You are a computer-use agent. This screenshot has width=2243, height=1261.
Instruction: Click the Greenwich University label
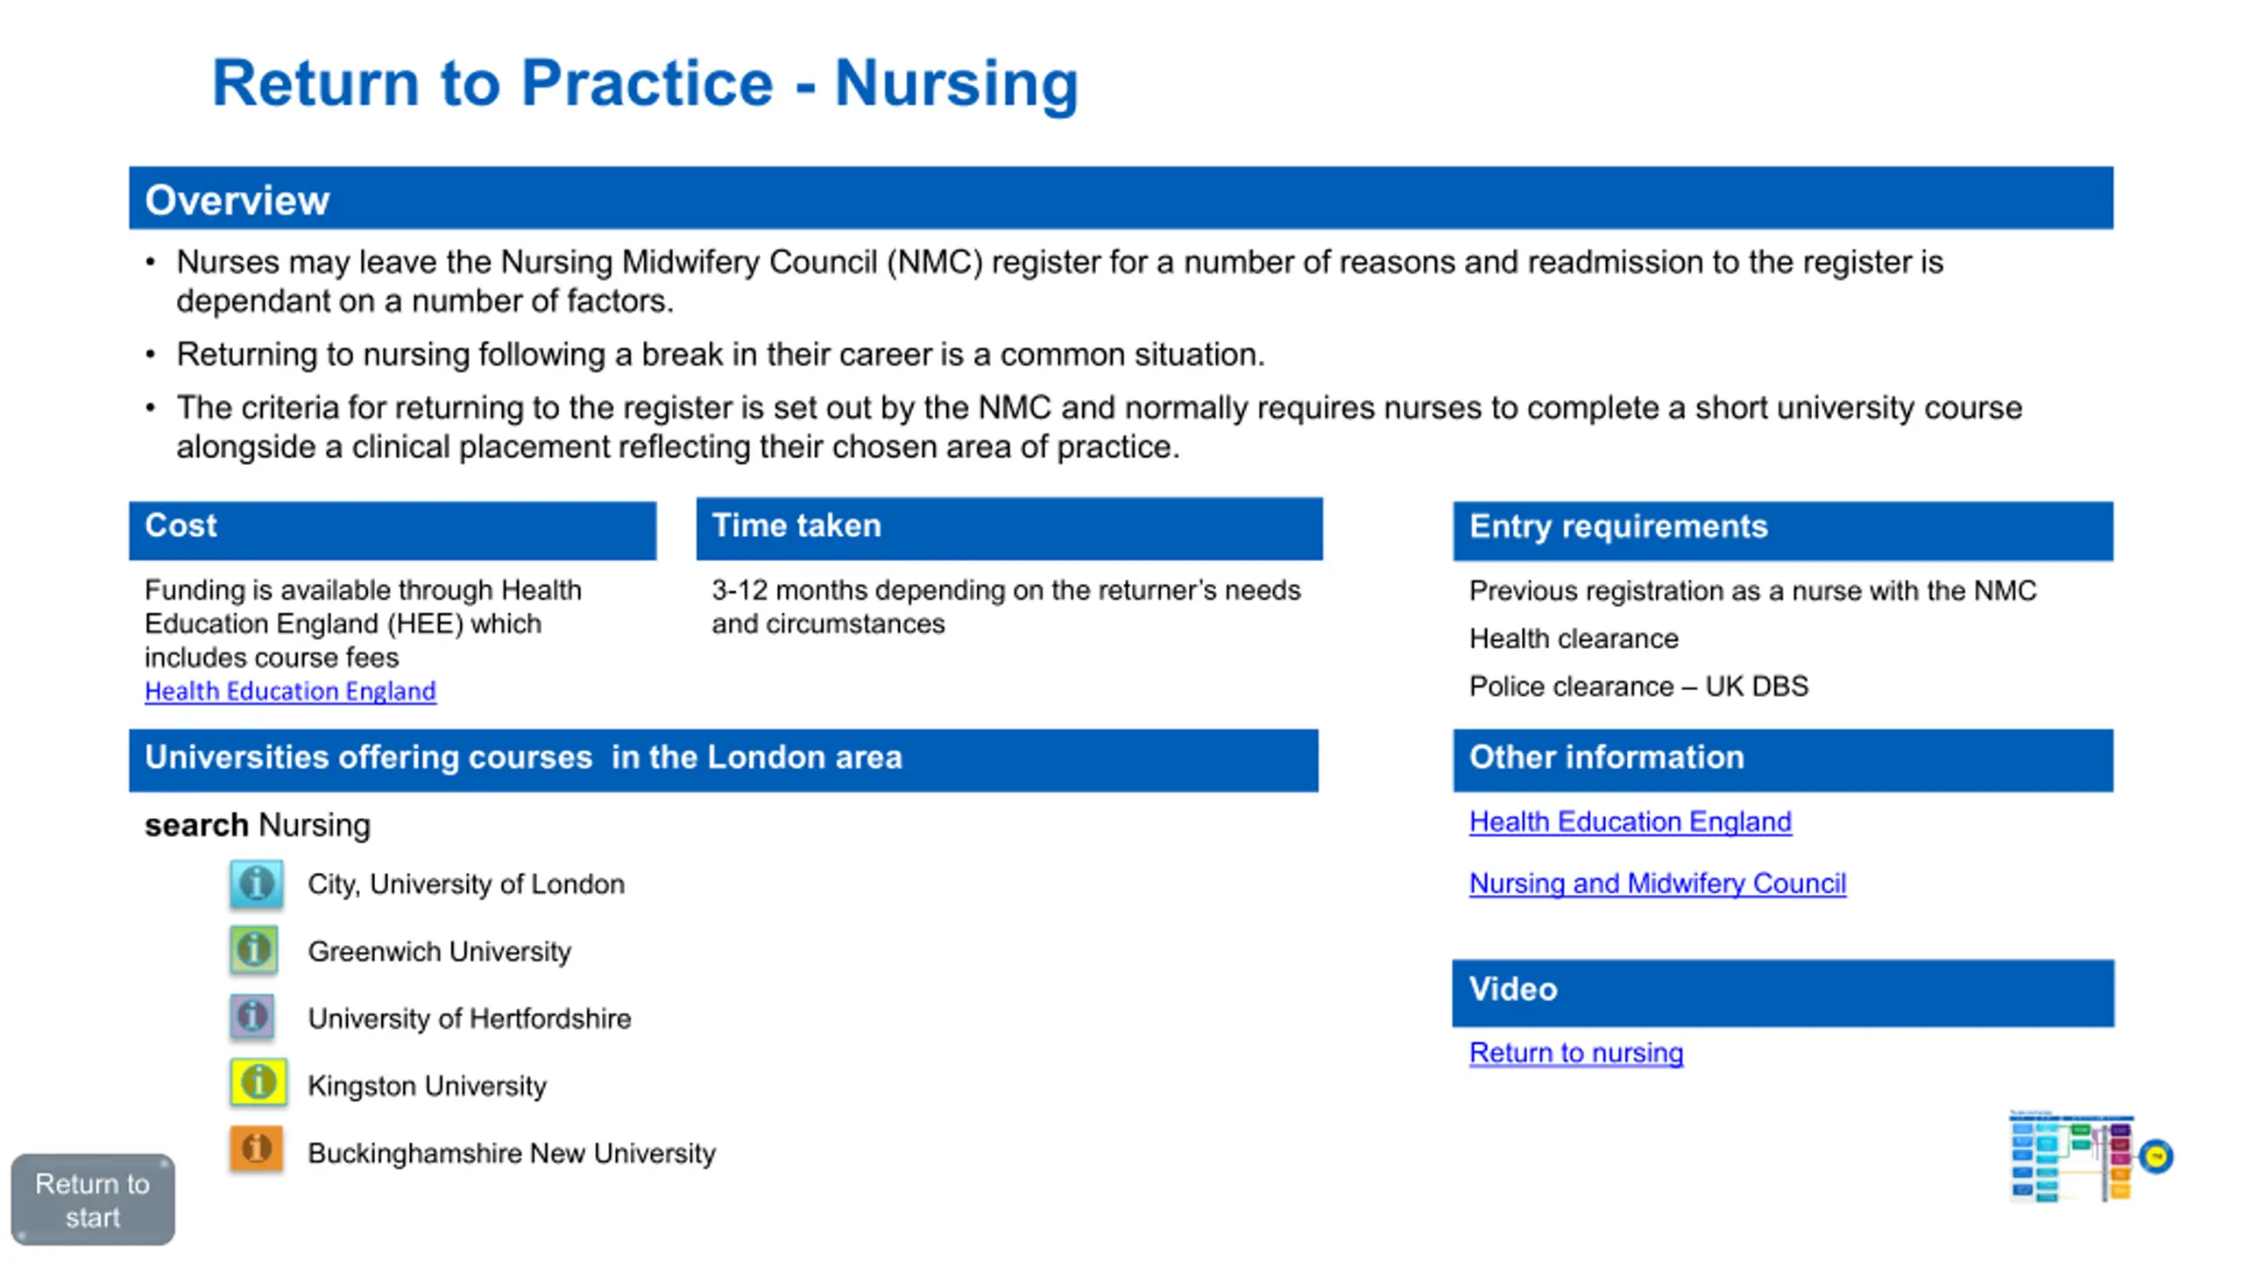click(x=439, y=952)
